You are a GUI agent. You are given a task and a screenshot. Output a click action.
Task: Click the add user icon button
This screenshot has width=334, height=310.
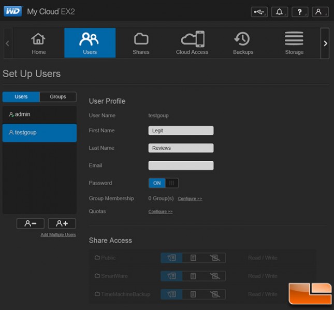click(62, 223)
